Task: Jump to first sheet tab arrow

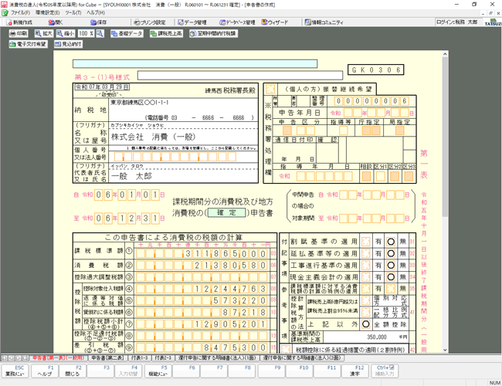Action: 4,358
